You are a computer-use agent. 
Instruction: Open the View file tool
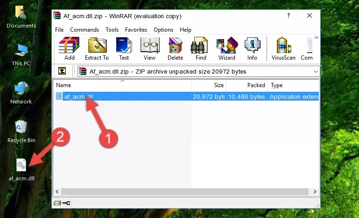point(150,48)
